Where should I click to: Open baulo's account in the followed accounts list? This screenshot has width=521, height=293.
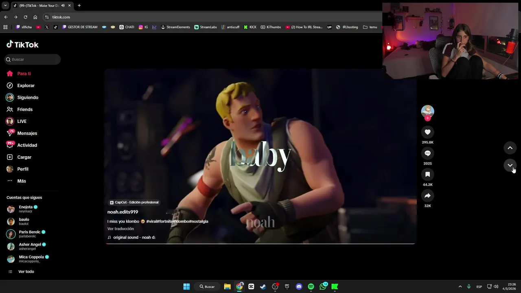(18, 221)
